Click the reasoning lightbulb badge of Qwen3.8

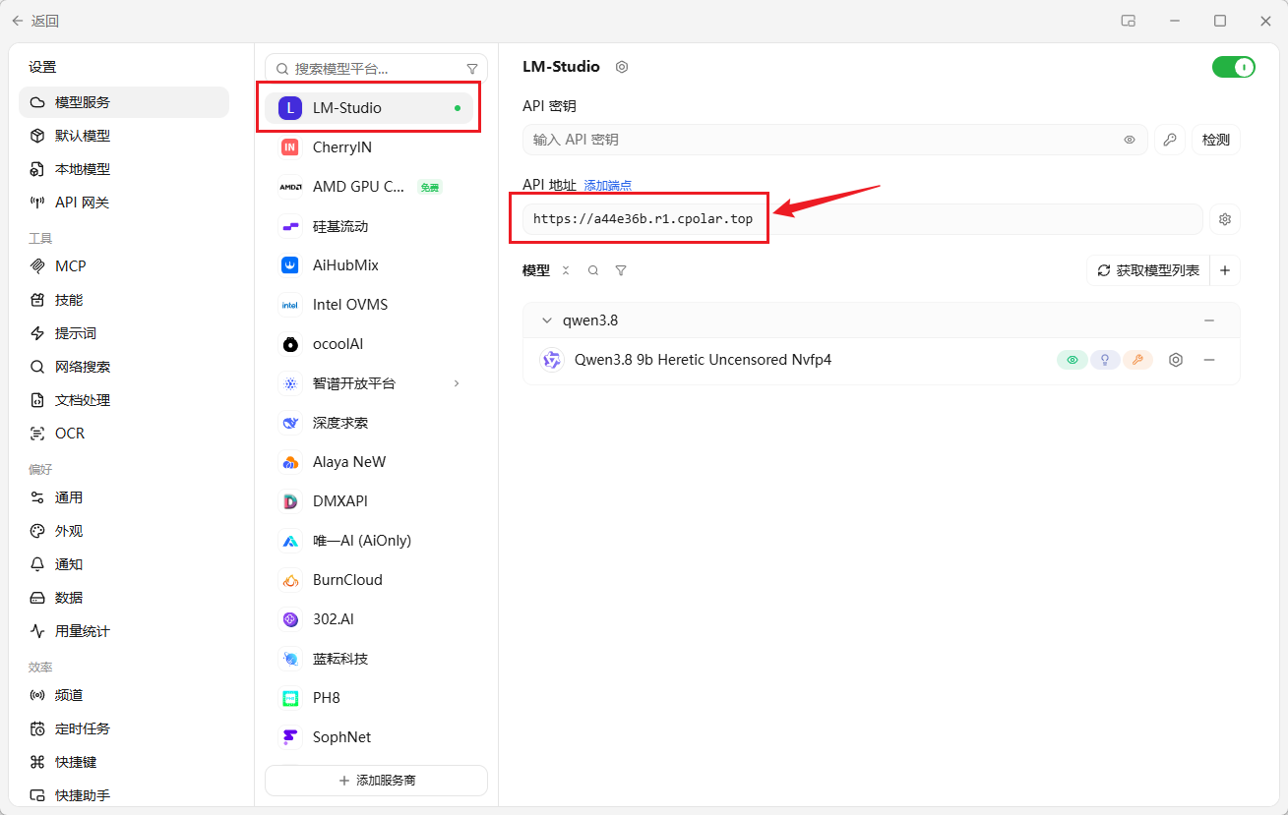tap(1105, 360)
